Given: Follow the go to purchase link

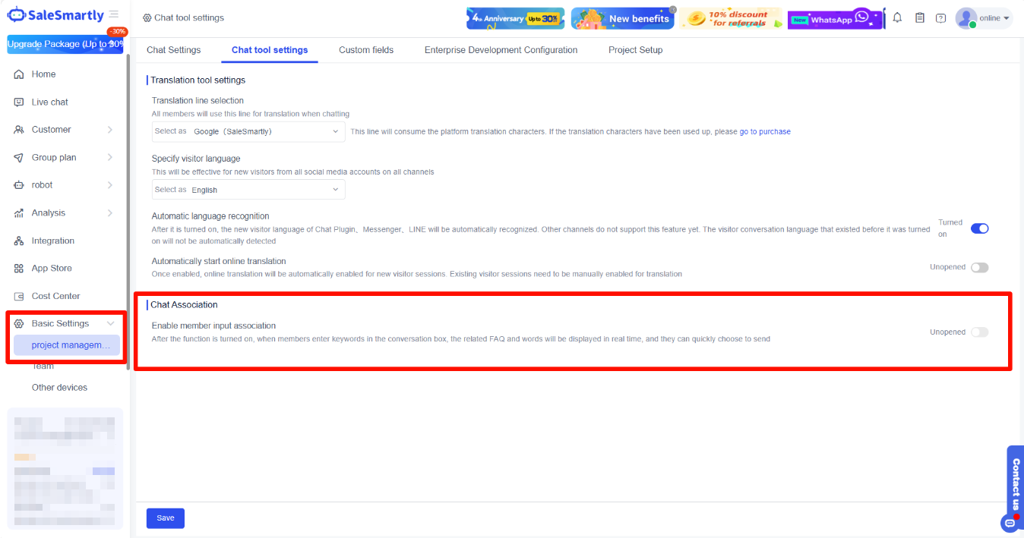Looking at the screenshot, I should click(x=765, y=131).
